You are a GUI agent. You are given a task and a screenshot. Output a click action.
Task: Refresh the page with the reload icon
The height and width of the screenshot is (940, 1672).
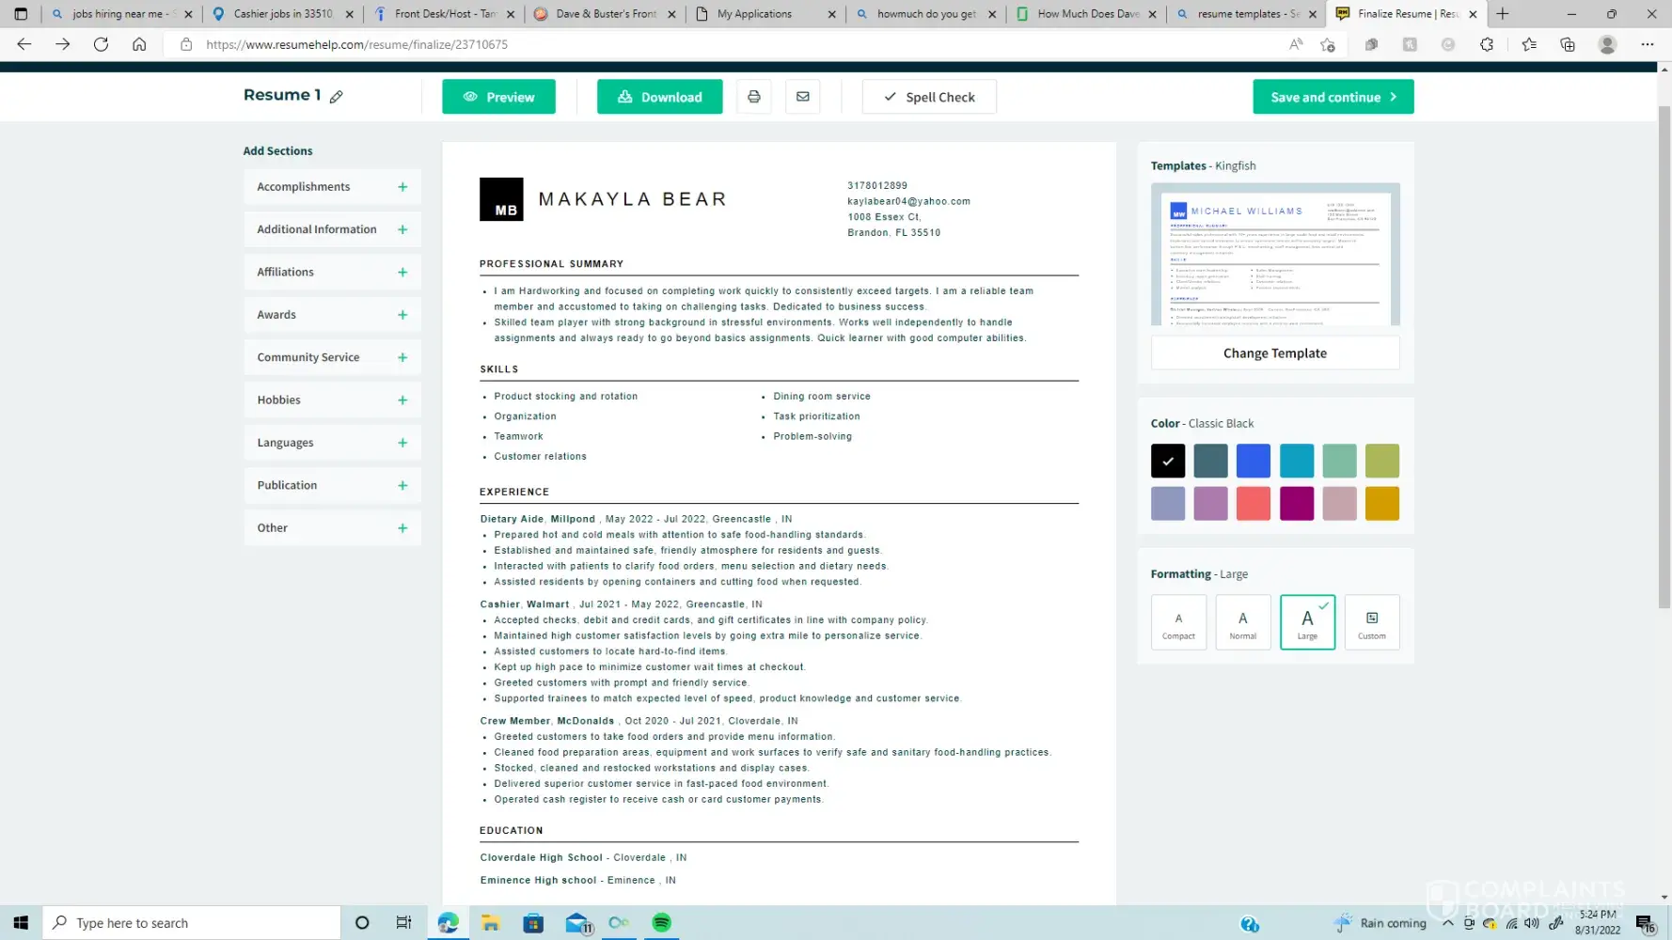101,44
